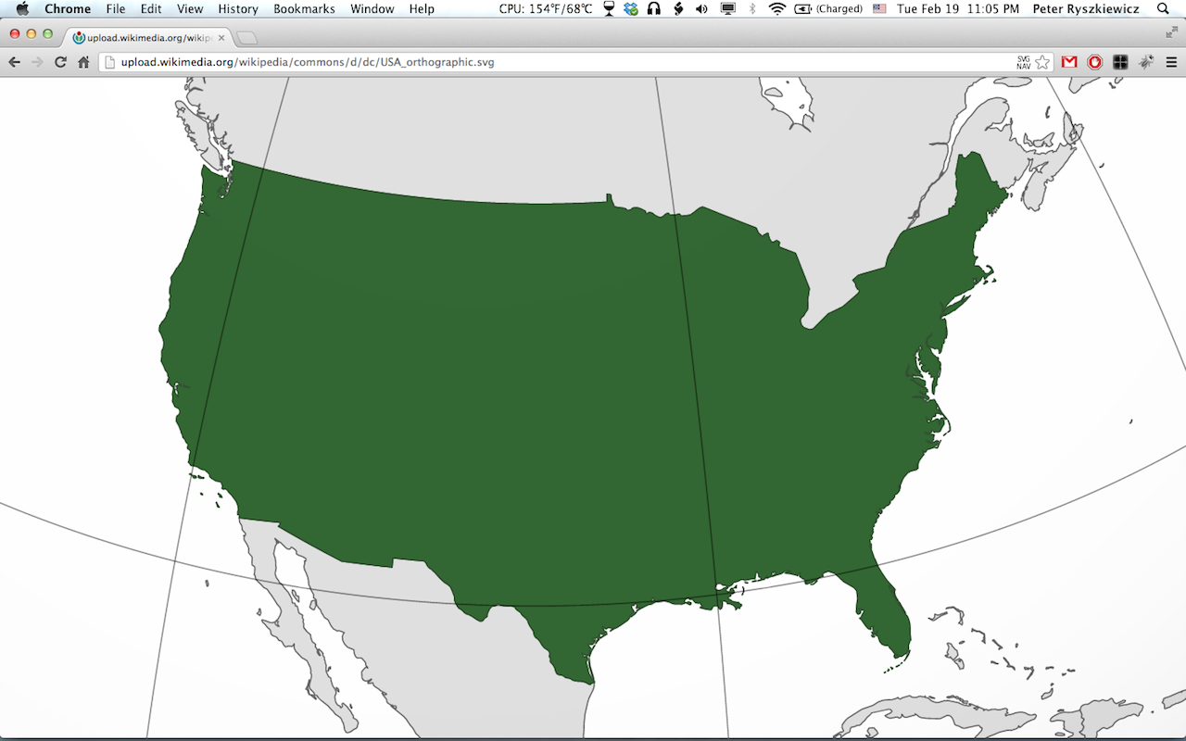The width and height of the screenshot is (1186, 741).
Task: Open the browser home page button
Action: pyautogui.click(x=83, y=62)
